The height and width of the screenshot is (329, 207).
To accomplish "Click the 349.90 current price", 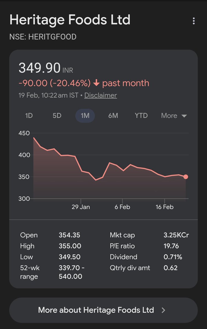I will click(x=39, y=68).
